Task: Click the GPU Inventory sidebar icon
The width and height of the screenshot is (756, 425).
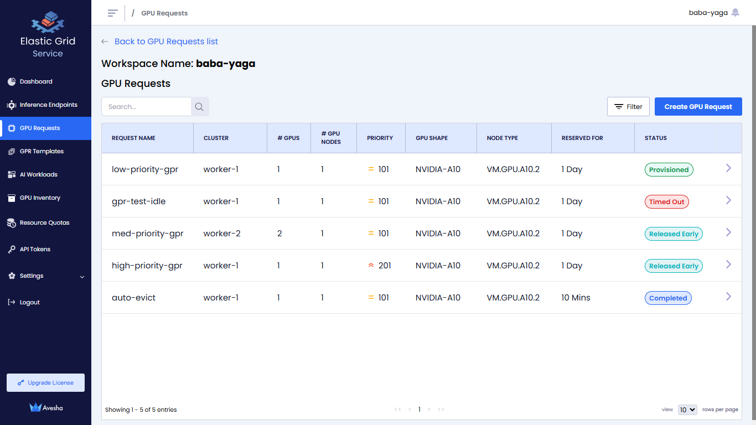Action: (12, 198)
